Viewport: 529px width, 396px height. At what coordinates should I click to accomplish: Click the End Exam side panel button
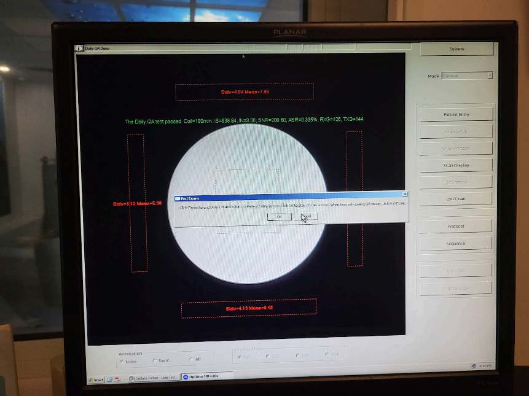pos(456,199)
